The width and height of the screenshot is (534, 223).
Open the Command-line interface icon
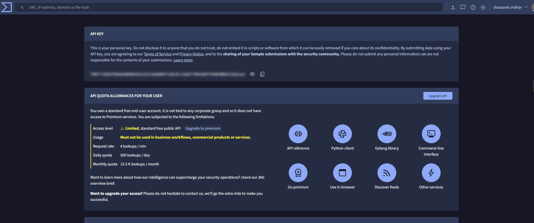(431, 134)
